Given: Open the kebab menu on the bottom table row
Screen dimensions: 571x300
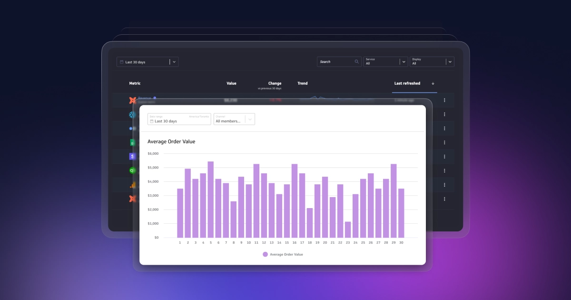Looking at the screenshot, I should coord(444,199).
